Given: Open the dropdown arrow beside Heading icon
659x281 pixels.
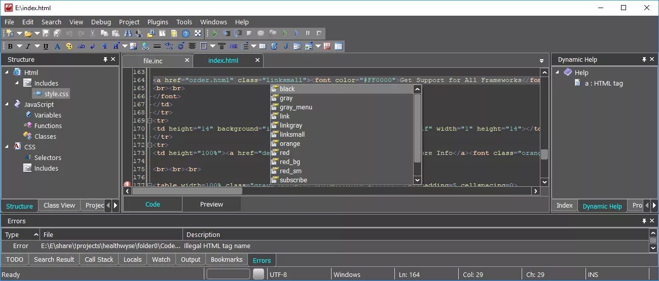Looking at the screenshot, I should [x=125, y=46].
